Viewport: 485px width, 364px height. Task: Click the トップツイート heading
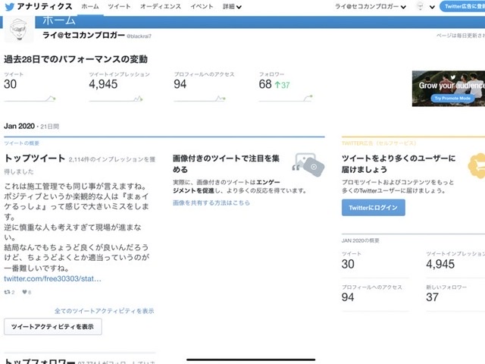pyautogui.click(x=35, y=158)
